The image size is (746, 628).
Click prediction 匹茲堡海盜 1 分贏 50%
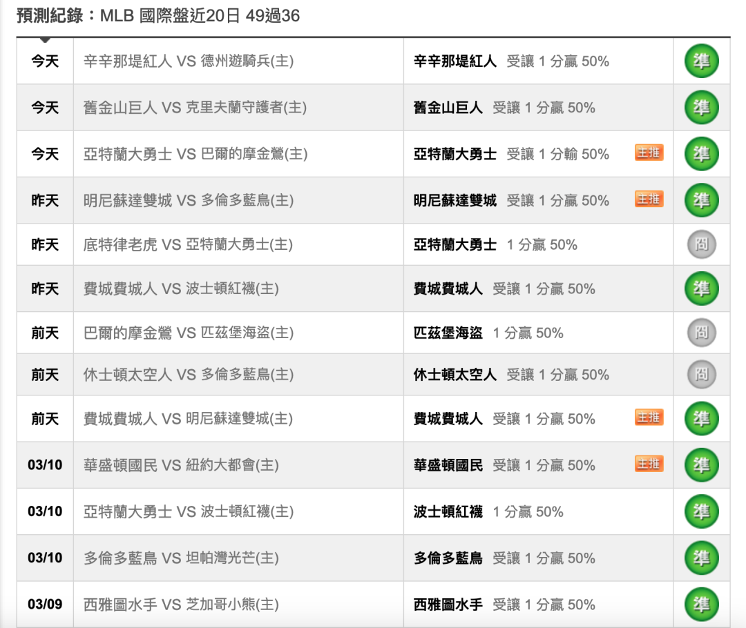pos(488,333)
